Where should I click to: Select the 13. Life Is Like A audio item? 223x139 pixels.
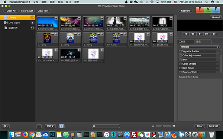click(x=47, y=55)
